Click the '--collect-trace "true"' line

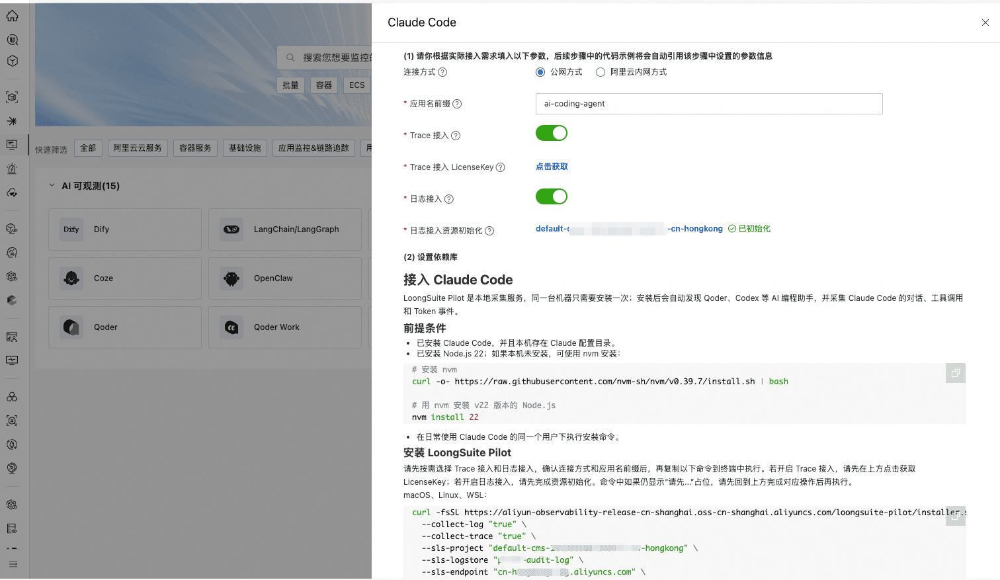tap(478, 536)
